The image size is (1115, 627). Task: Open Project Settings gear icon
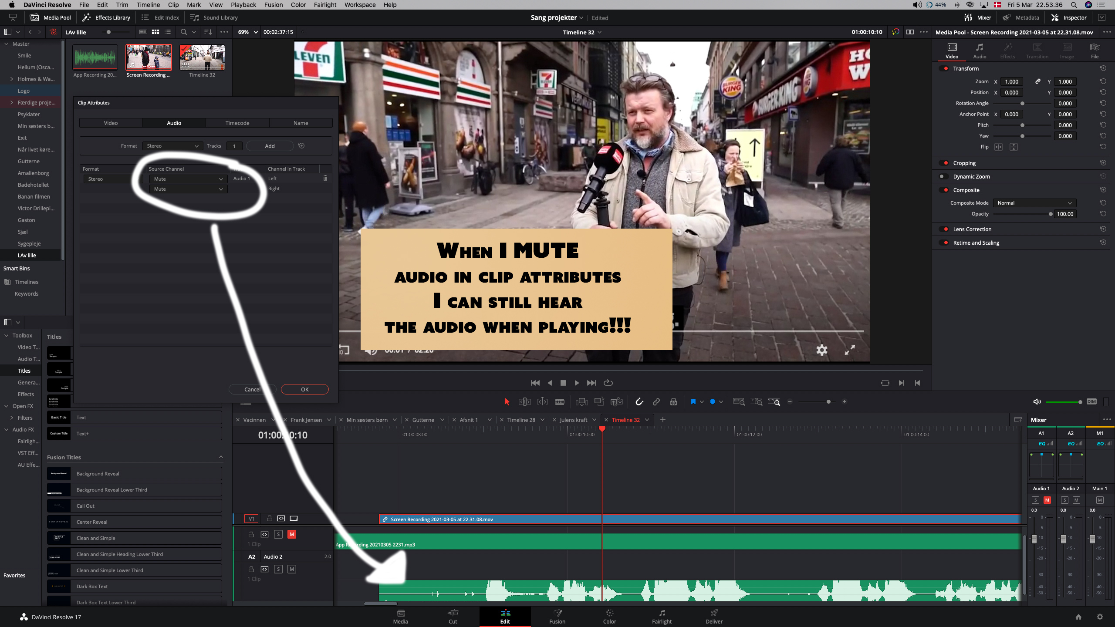point(1100,617)
